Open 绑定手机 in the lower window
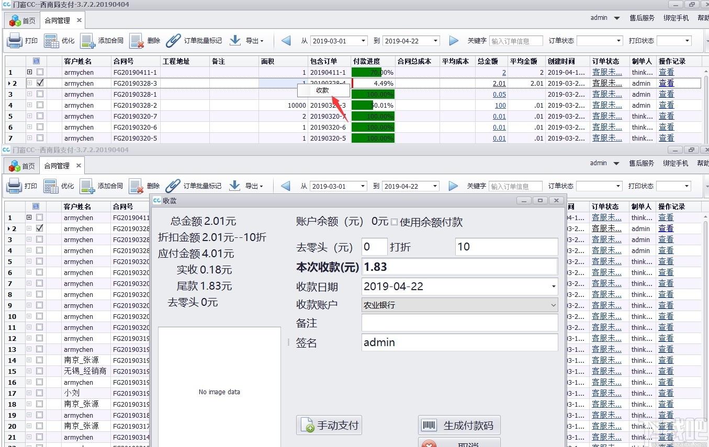709x447 pixels. (x=676, y=163)
